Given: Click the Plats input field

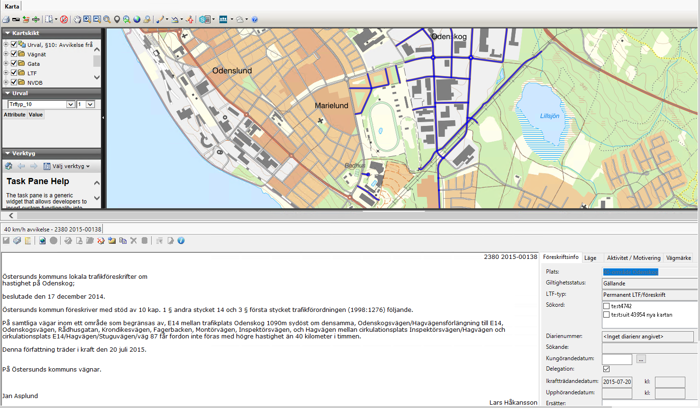Looking at the screenshot, I should pos(650,272).
